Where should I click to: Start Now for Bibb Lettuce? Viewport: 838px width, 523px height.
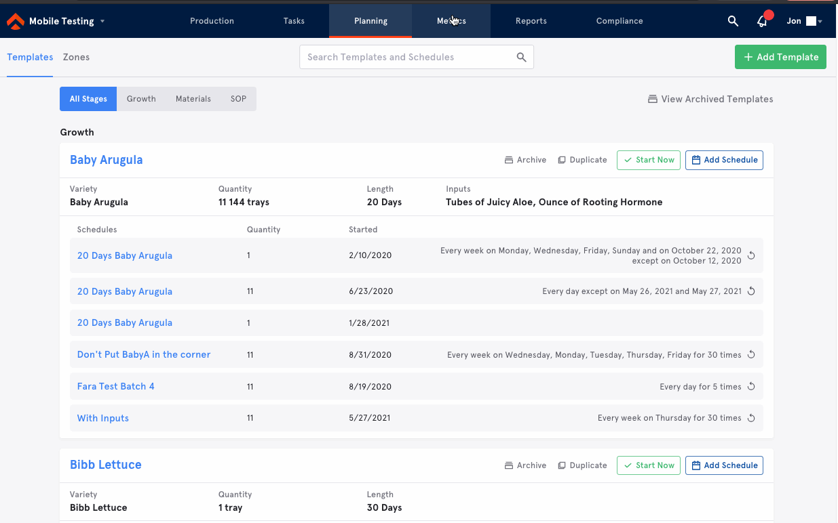648,465
